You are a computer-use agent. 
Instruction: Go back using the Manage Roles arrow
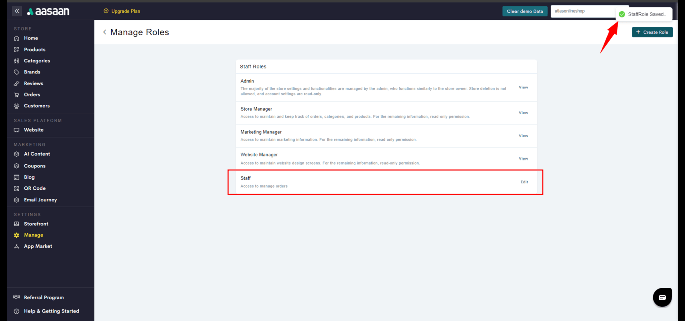pos(105,32)
